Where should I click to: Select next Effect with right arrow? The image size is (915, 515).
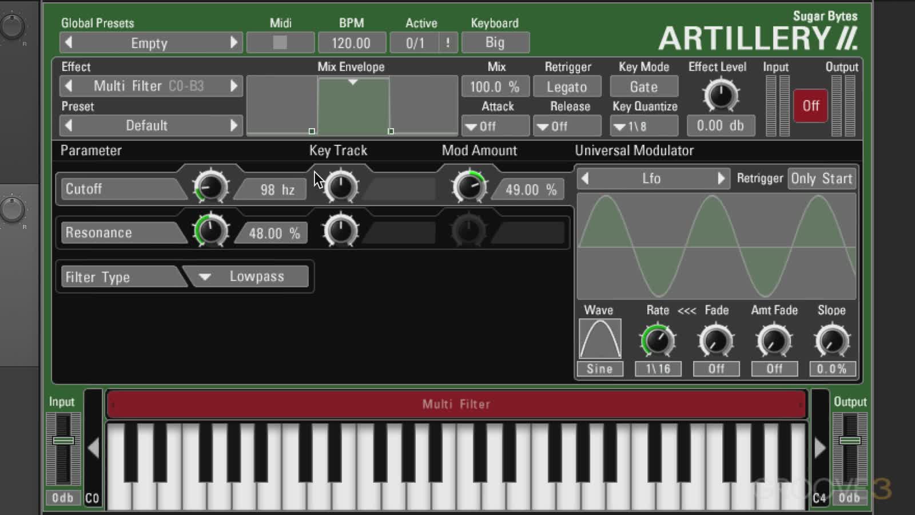coord(233,86)
